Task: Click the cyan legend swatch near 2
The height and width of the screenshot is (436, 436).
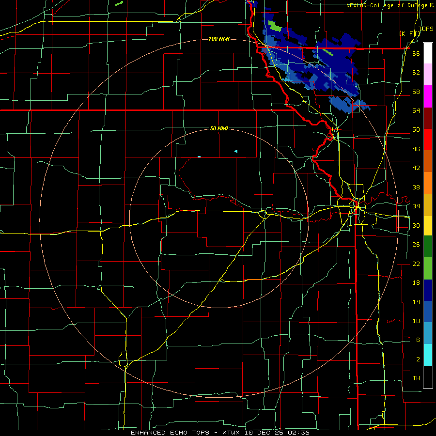Action: 428,355
